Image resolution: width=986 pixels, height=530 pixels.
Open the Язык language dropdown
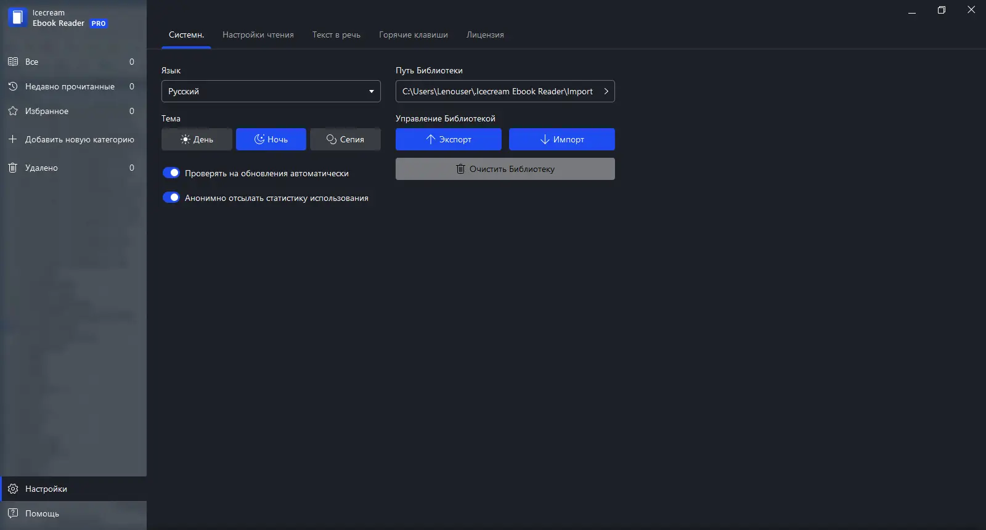tap(271, 91)
